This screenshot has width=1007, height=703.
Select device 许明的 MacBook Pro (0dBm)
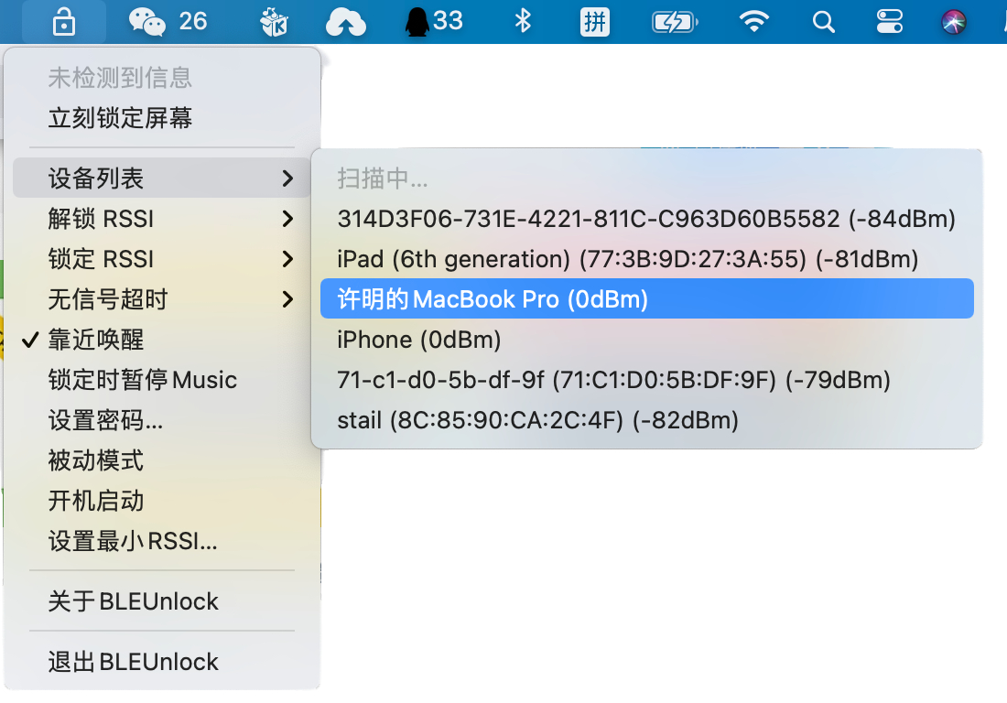tap(646, 298)
